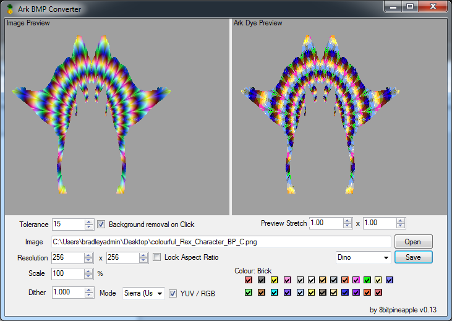Image resolution: width=452 pixels, height=321 pixels.
Task: Uncheck the bright green dye colour checkbox
Action: point(367,280)
